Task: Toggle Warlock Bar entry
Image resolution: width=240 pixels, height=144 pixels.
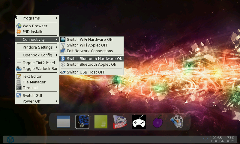Action: point(37,69)
